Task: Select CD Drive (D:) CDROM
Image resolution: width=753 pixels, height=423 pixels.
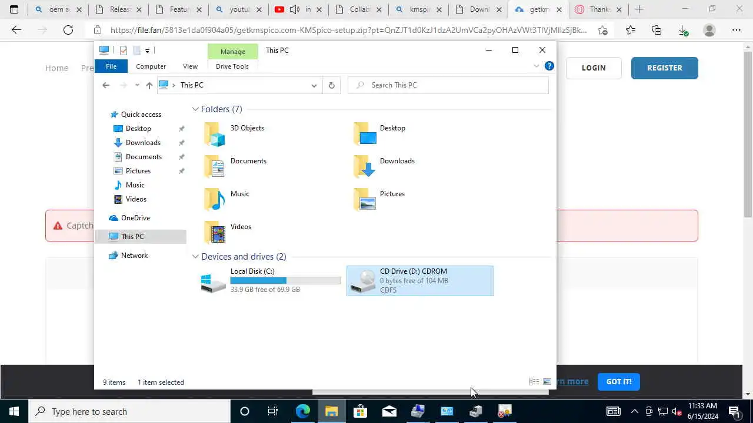Action: coord(420,280)
